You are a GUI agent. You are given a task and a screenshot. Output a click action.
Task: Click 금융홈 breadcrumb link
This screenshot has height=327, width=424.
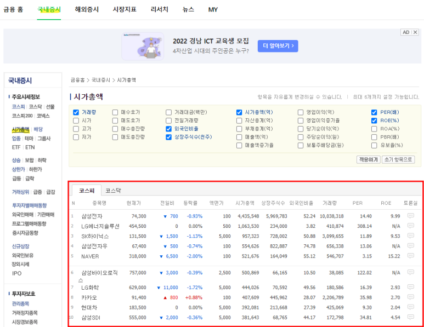pyautogui.click(x=77, y=80)
